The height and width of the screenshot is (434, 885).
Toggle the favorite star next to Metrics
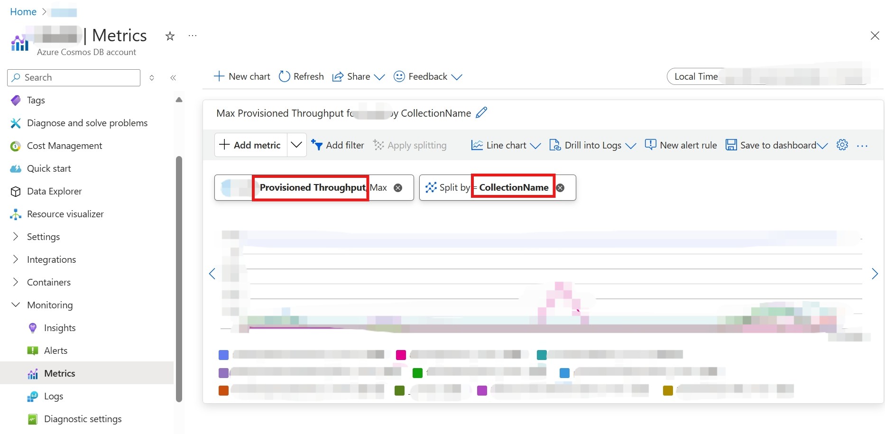pyautogui.click(x=169, y=36)
